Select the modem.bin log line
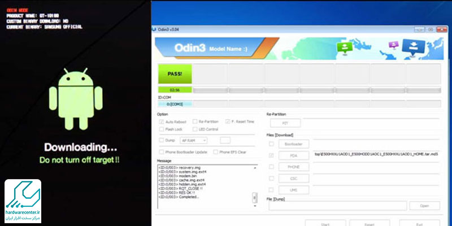The image size is (452, 226). (178, 176)
